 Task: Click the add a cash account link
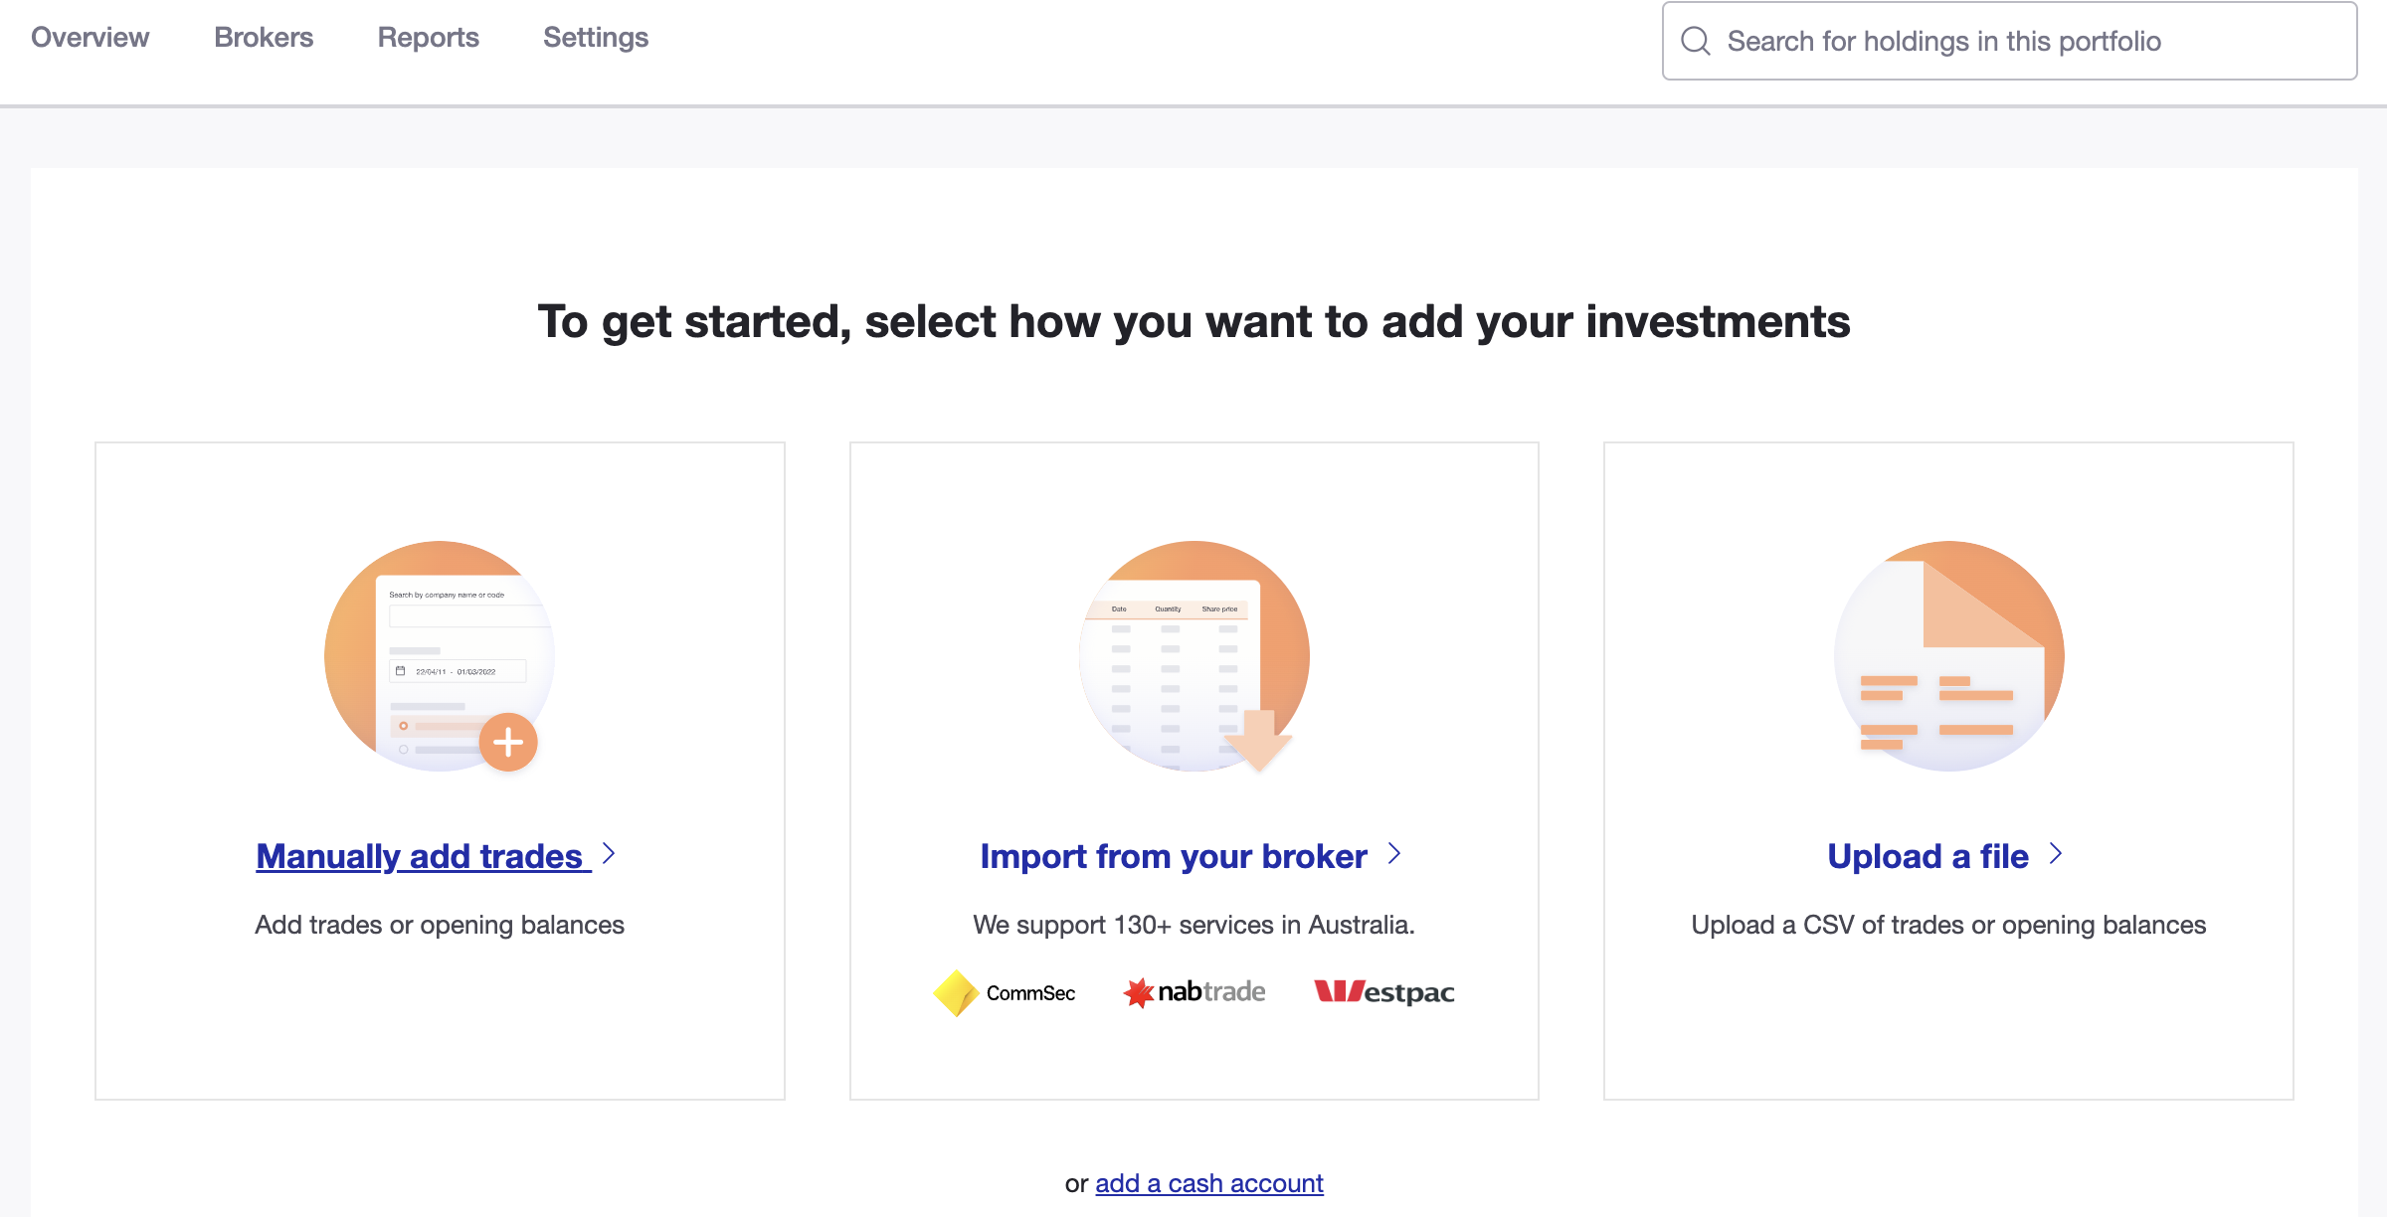tap(1208, 1183)
